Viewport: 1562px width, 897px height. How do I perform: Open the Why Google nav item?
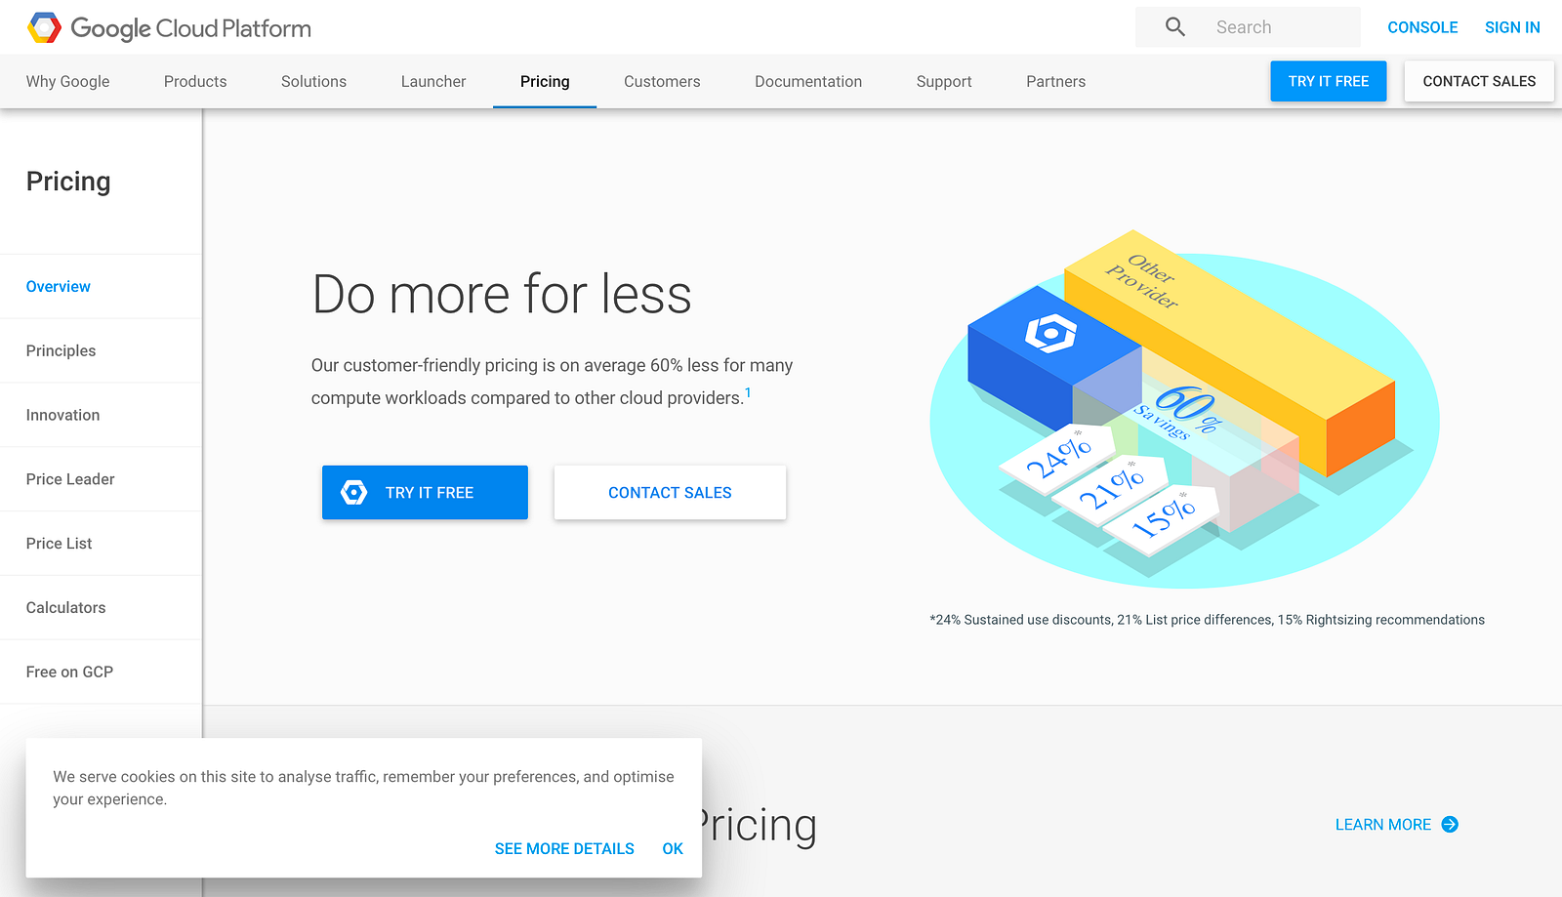(68, 81)
